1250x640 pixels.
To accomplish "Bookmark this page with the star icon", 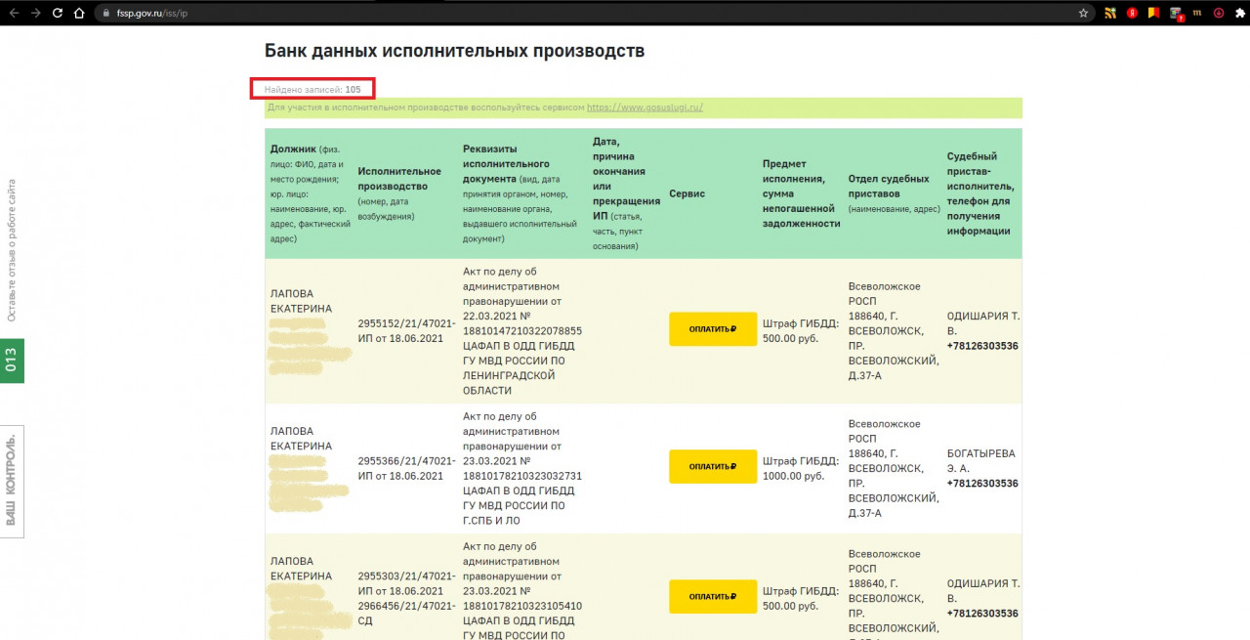I will coord(1083,14).
